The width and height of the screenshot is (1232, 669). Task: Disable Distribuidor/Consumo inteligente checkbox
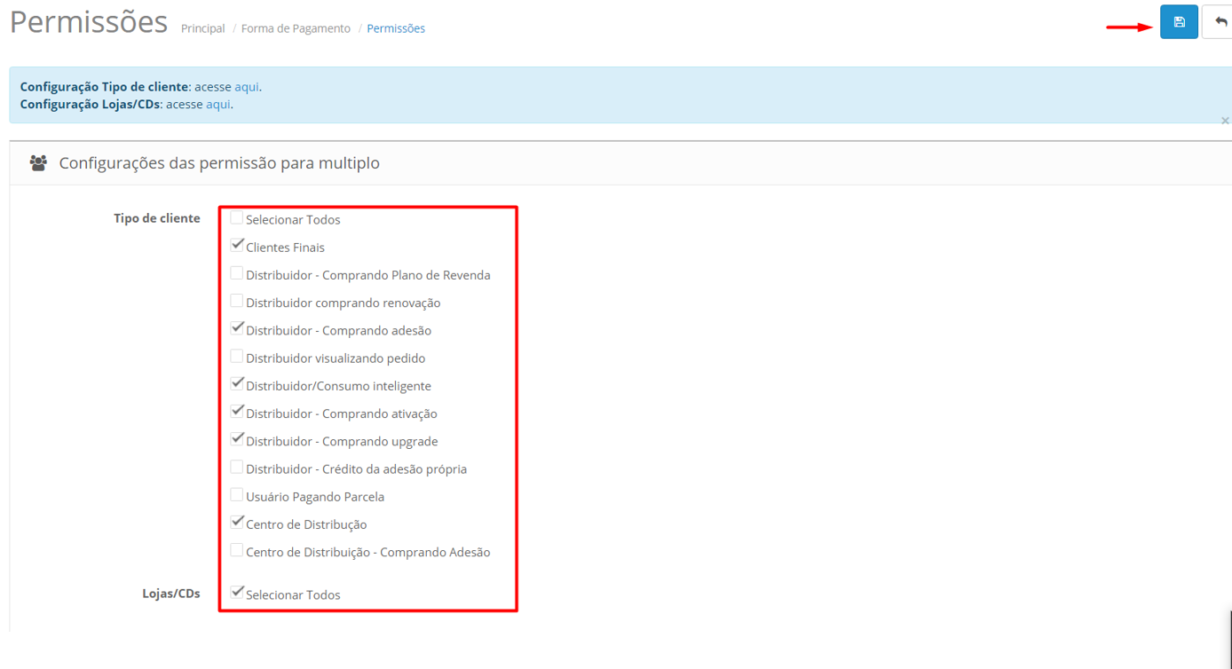click(x=237, y=384)
